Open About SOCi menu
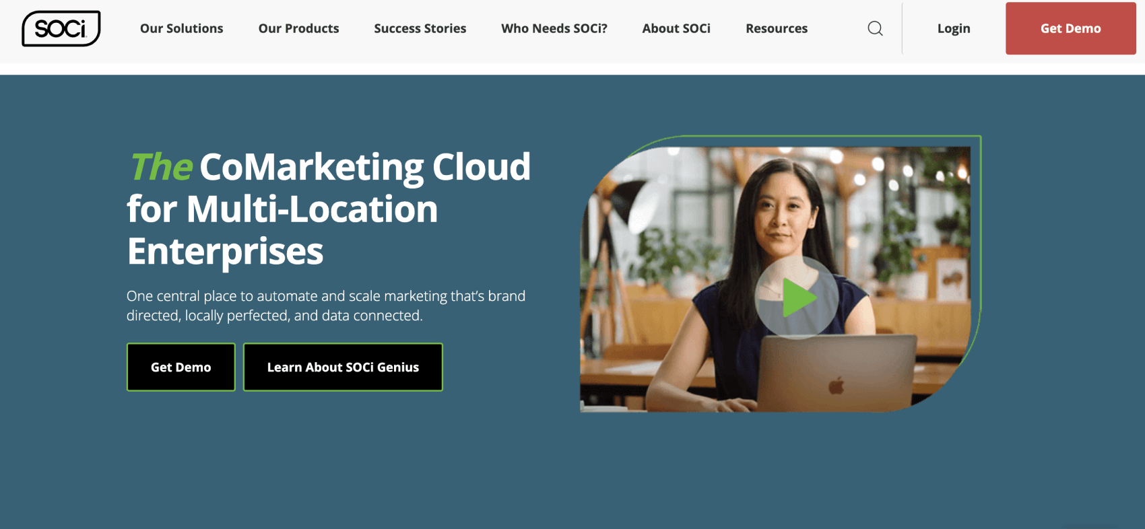Screen dimensions: 1145x529 pyautogui.click(x=676, y=28)
